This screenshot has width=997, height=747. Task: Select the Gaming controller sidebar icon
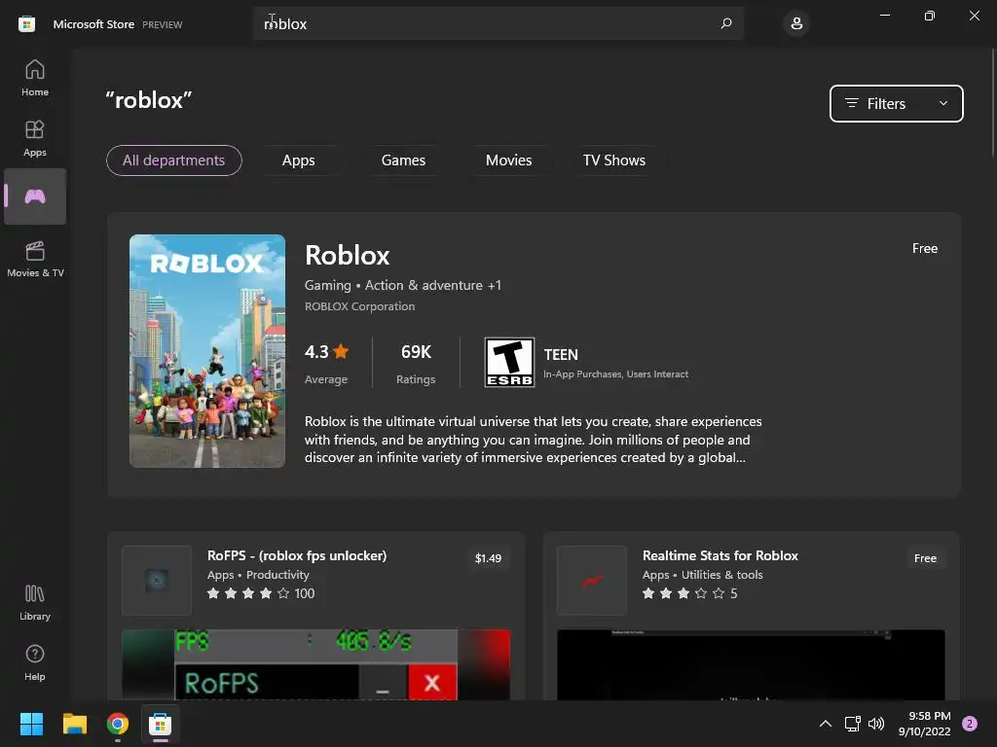pos(35,196)
